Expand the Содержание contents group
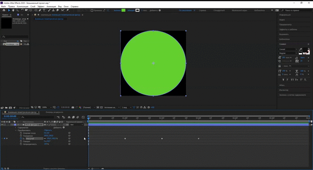 click(x=16, y=128)
